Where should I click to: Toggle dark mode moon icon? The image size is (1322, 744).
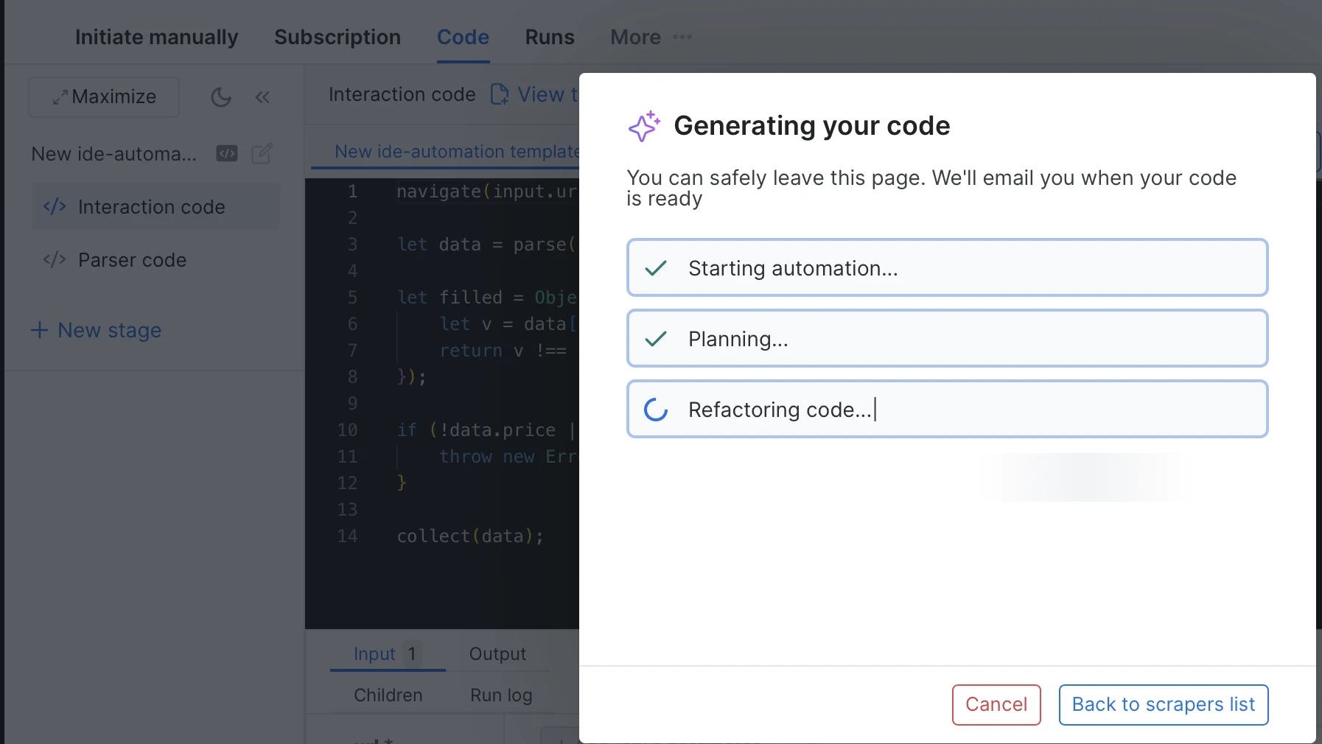click(221, 96)
